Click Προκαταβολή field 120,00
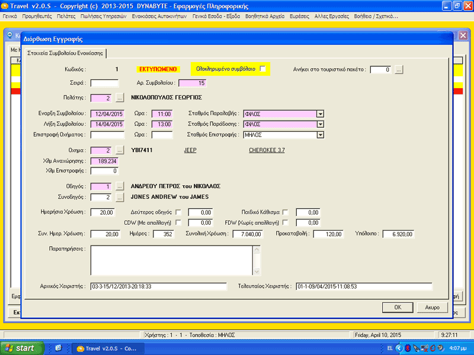Image resolution: width=474 pixels, height=355 pixels. (x=328, y=234)
